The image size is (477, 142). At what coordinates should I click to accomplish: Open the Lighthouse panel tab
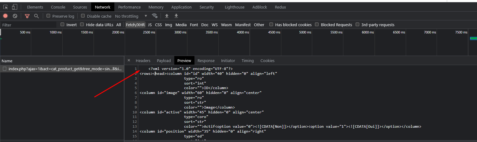235,7
